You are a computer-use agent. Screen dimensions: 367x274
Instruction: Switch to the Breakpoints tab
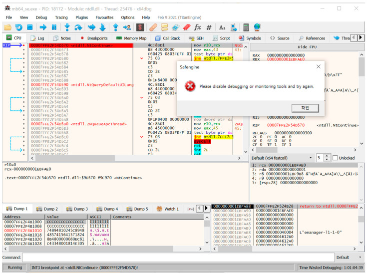coord(94,38)
